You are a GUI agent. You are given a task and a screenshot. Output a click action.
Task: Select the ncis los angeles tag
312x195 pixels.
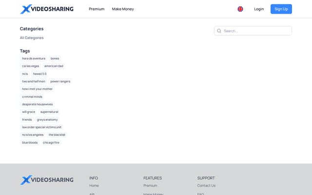point(33,135)
